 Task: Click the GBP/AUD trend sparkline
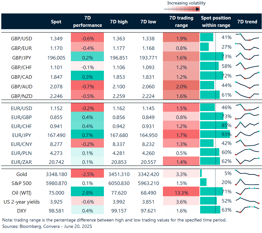[x=247, y=86]
